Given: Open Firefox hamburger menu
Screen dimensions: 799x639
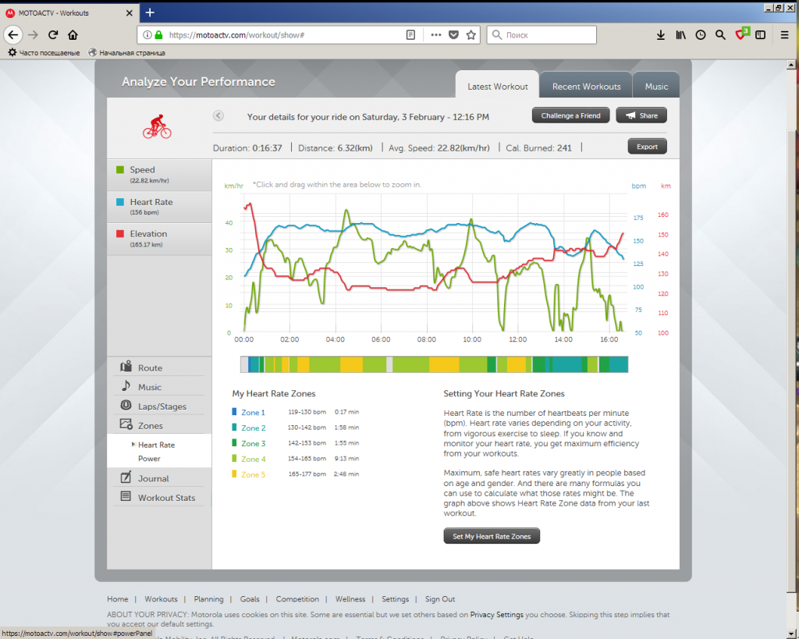Looking at the screenshot, I should click(784, 35).
